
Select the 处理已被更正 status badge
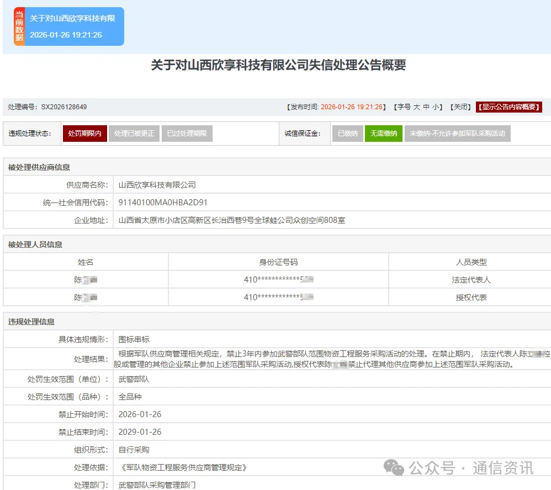pos(134,134)
